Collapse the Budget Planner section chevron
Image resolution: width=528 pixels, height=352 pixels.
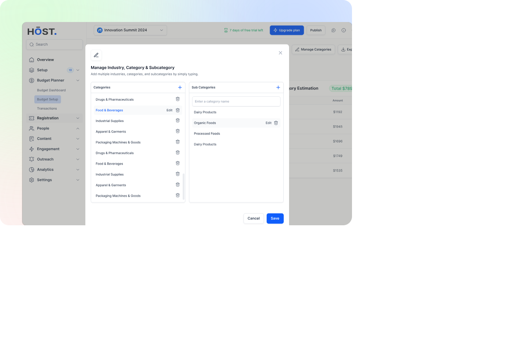click(x=78, y=81)
